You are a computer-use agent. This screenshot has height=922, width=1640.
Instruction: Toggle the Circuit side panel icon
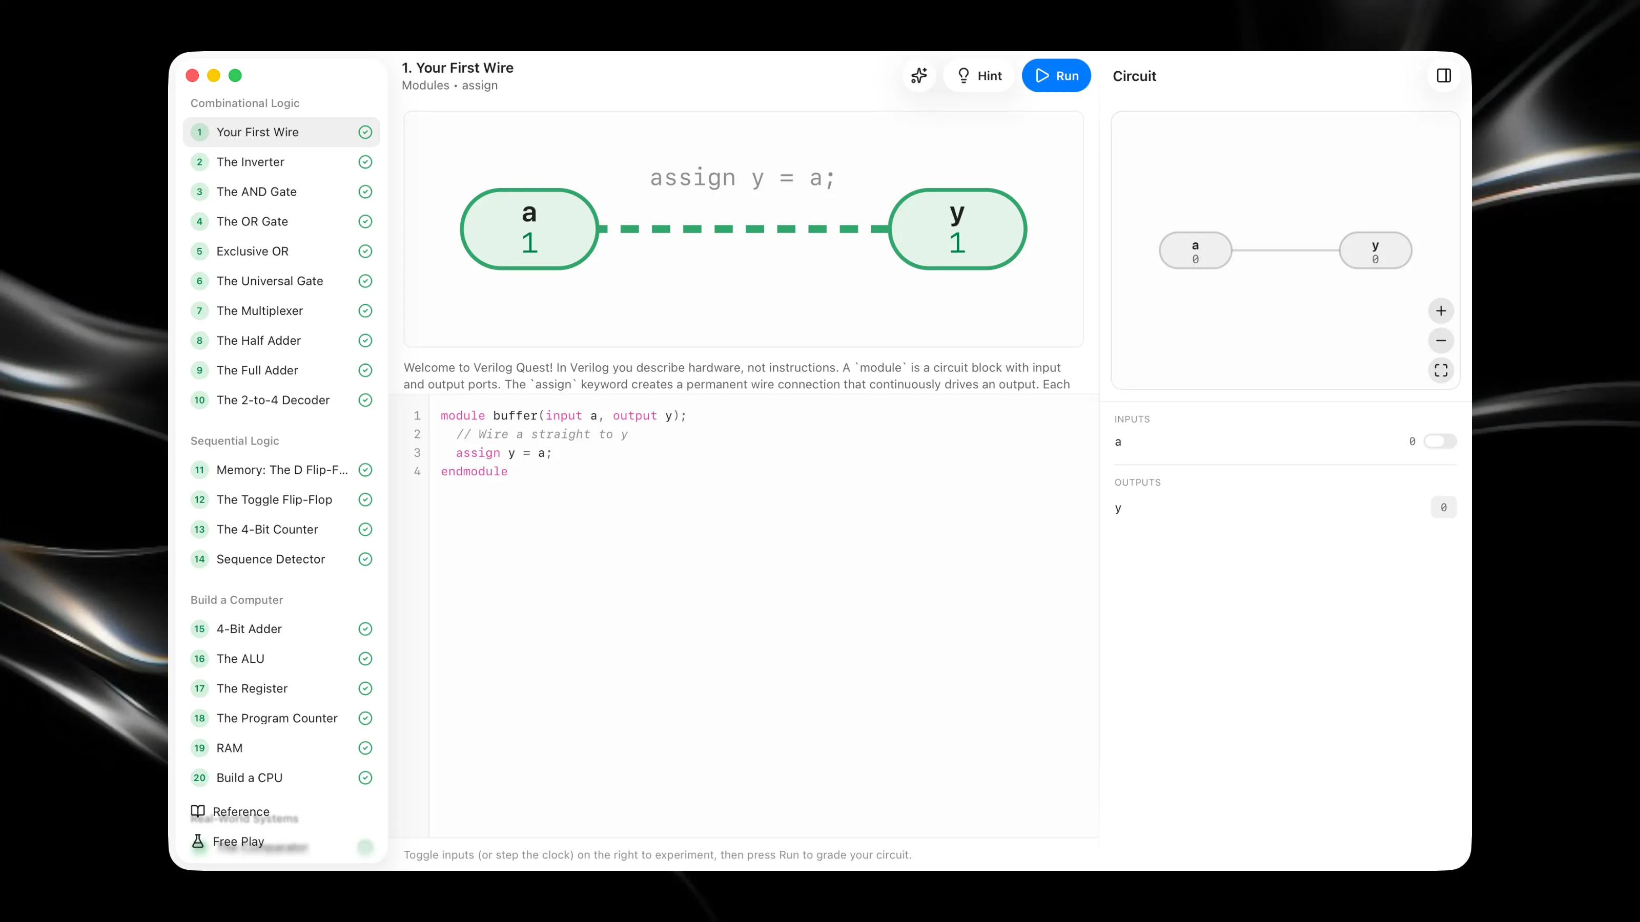1443,76
